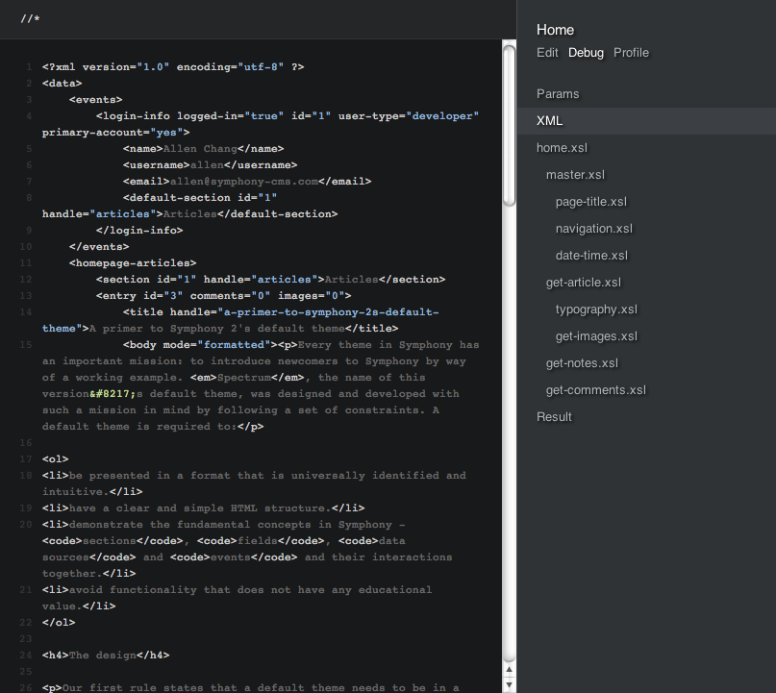Switch to the Edit view
The image size is (776, 693).
pyautogui.click(x=547, y=53)
